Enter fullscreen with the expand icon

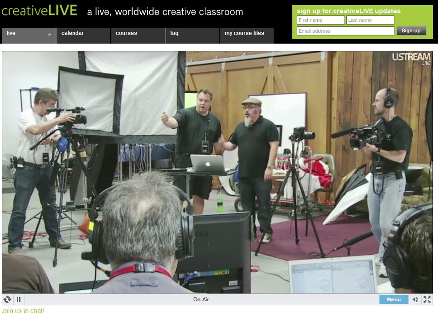coord(427,299)
